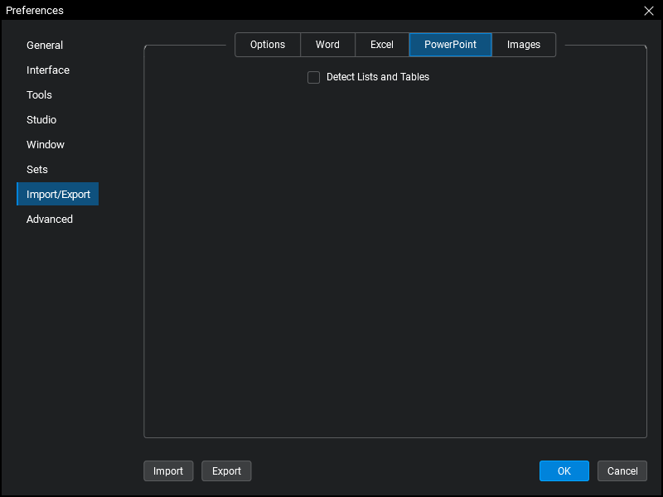Viewport: 663px width, 497px height.
Task: Go to the Tools preferences section
Action: [x=39, y=95]
